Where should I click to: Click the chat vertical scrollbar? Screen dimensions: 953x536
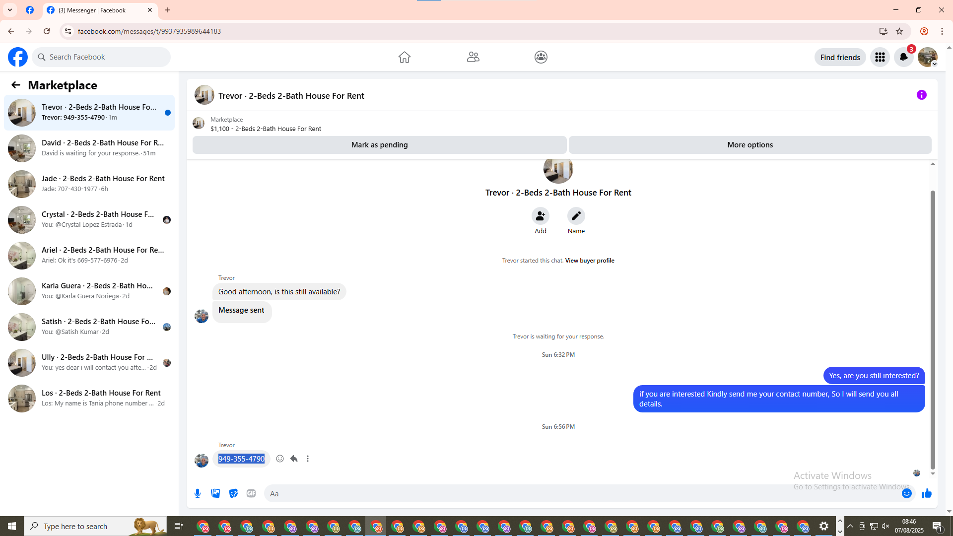933,328
